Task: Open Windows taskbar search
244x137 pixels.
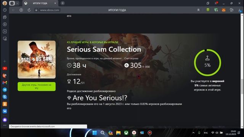Action: click(103, 133)
